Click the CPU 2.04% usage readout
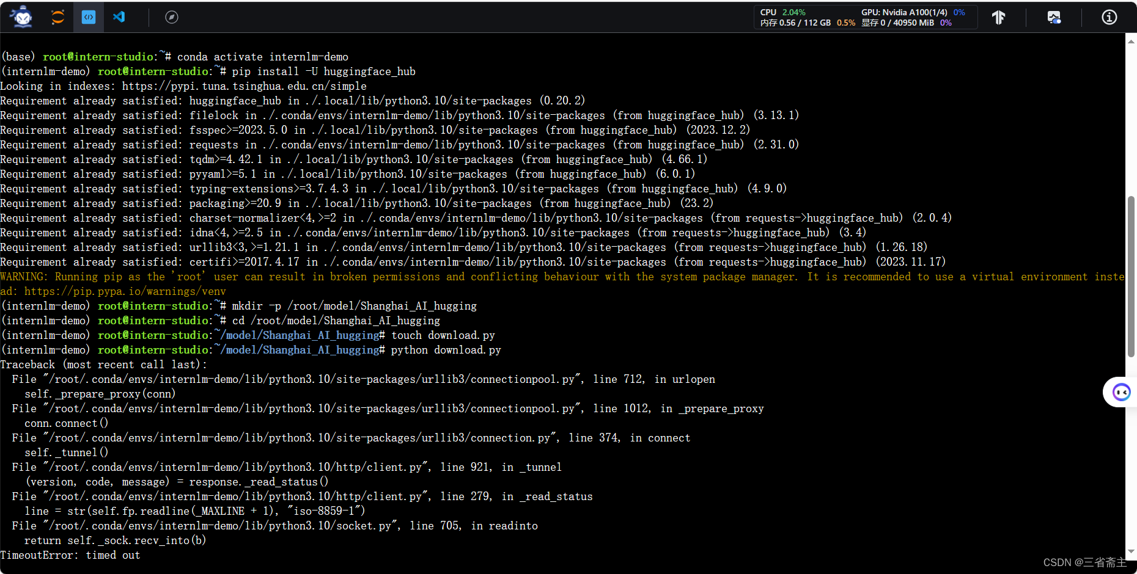 click(783, 12)
